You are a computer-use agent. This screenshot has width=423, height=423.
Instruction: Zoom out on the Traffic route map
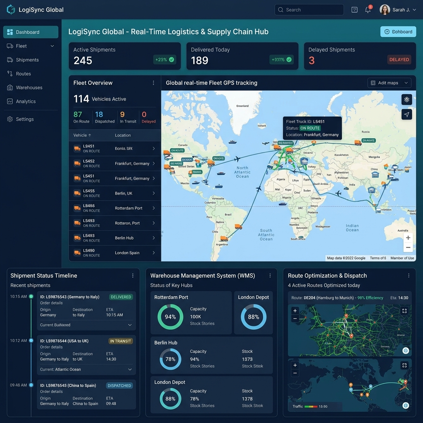tap(295, 373)
